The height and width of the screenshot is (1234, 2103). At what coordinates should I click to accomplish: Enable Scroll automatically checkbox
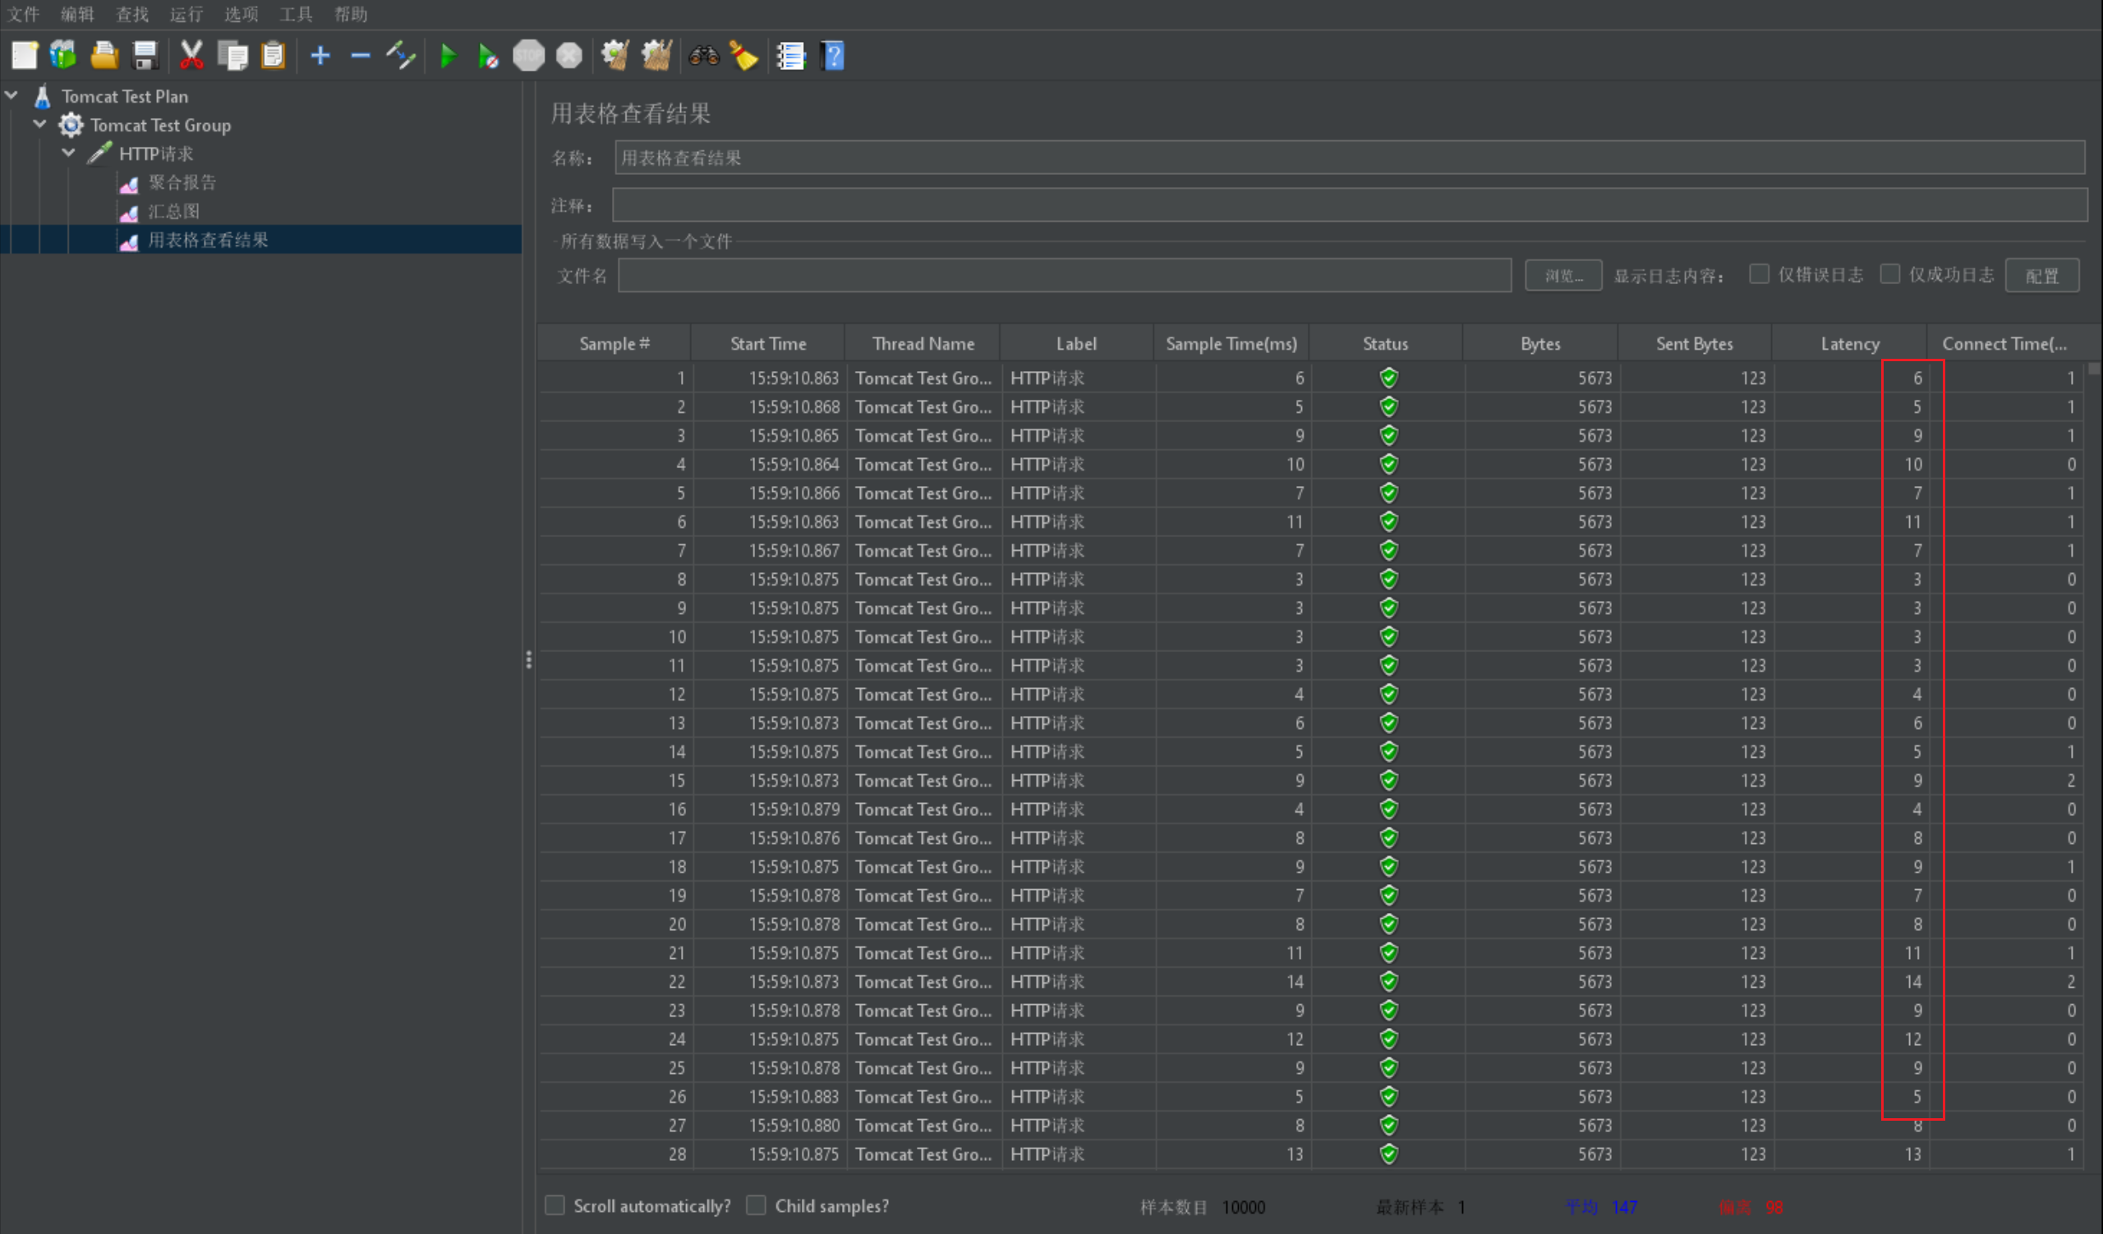(555, 1205)
